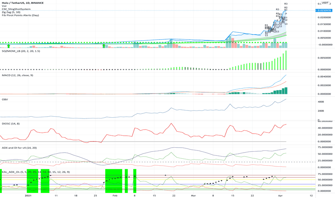Open the SQZMOM_LB (20, 2, 20, 1.5) label
The height and width of the screenshot is (198, 335).
tap(21, 51)
